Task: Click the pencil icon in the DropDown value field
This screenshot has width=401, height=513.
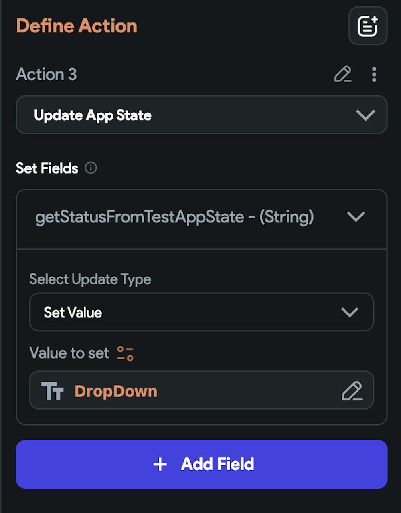Action: (x=352, y=391)
